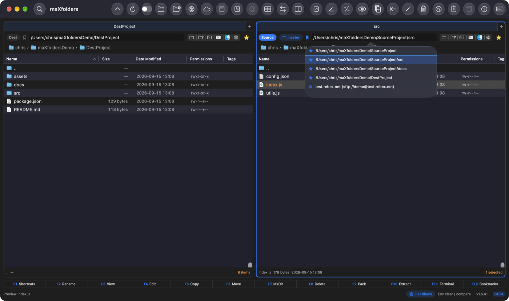
Task: Select README.md in the left pane
Action: (x=128, y=110)
